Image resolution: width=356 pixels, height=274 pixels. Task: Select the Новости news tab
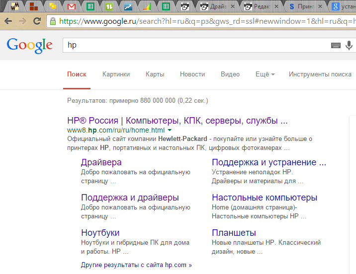(192, 74)
